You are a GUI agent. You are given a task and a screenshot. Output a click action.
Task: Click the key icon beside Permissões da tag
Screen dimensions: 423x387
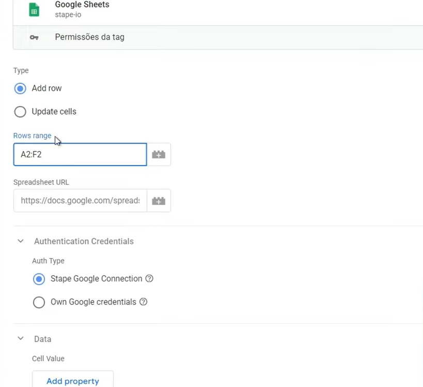(34, 37)
